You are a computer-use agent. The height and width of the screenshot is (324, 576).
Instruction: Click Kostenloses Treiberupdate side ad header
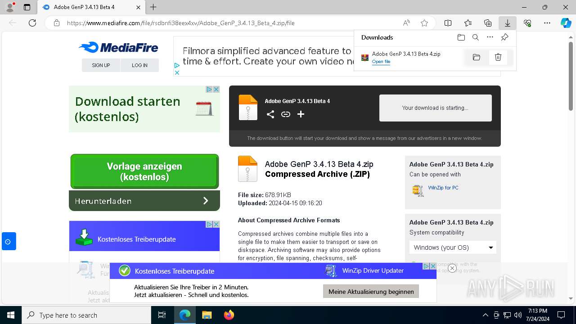(144, 236)
